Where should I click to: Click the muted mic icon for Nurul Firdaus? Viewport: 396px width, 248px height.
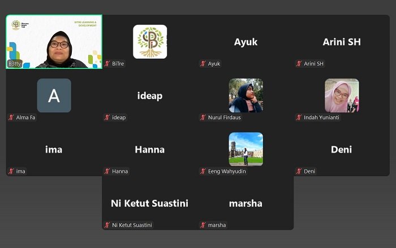click(203, 118)
